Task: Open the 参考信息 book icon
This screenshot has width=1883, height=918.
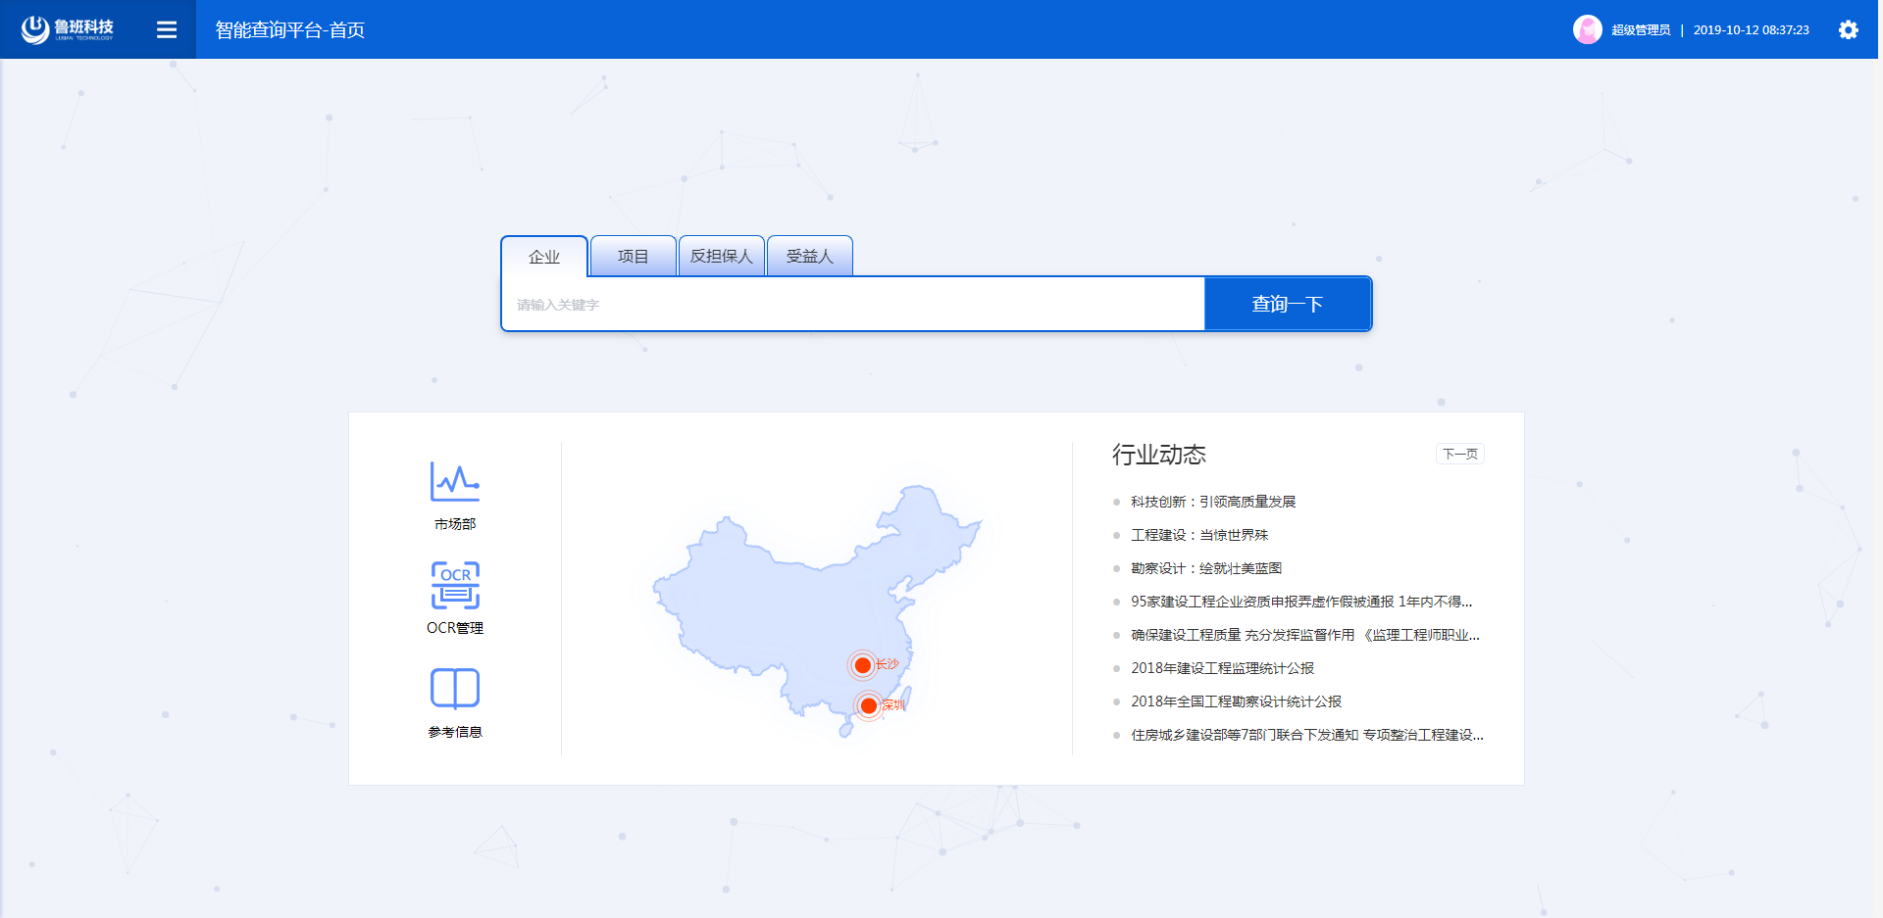Action: pos(455,688)
